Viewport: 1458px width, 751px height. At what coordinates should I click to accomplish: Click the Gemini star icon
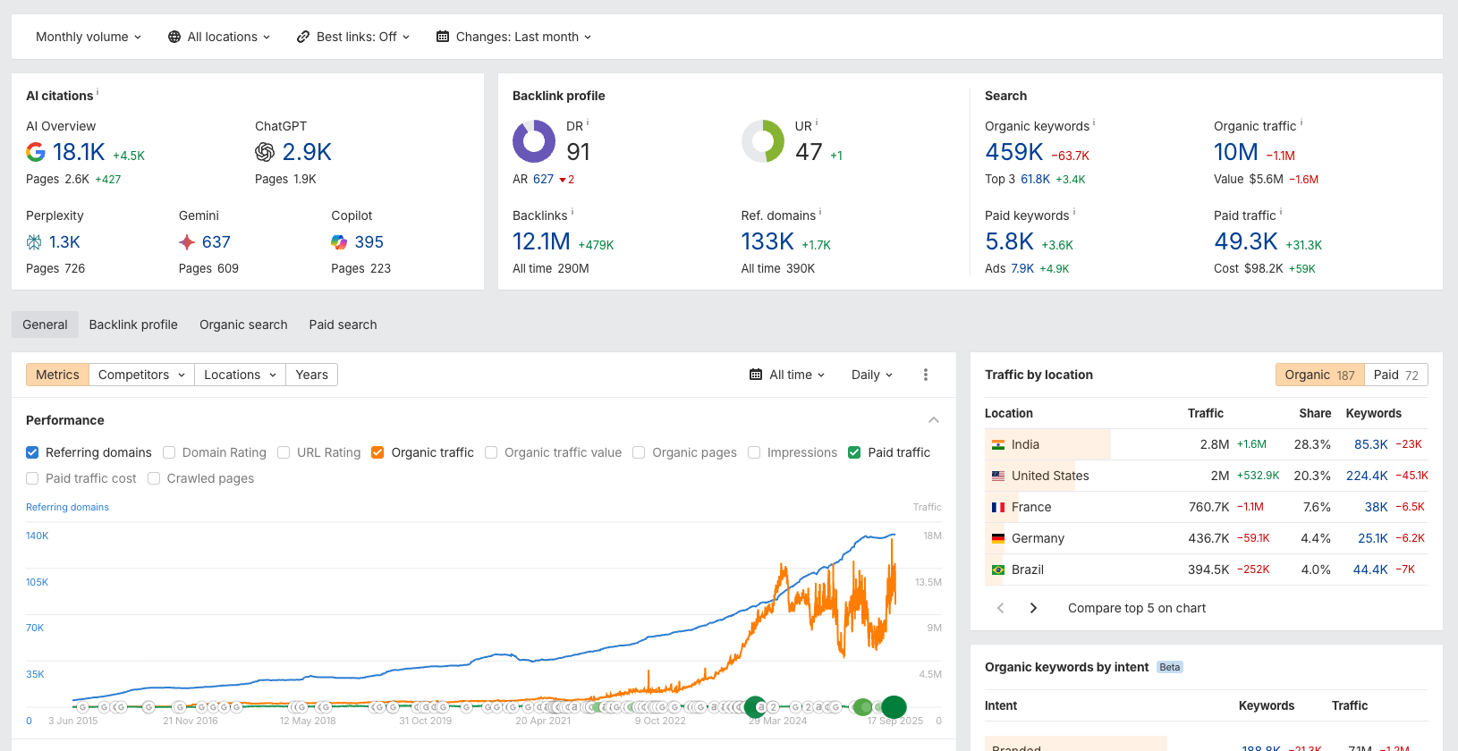coord(187,242)
